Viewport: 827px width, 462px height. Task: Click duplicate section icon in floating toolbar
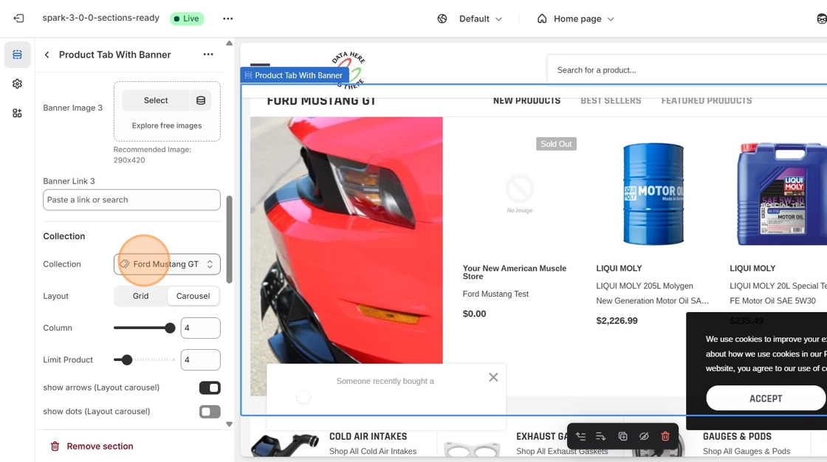pos(623,436)
